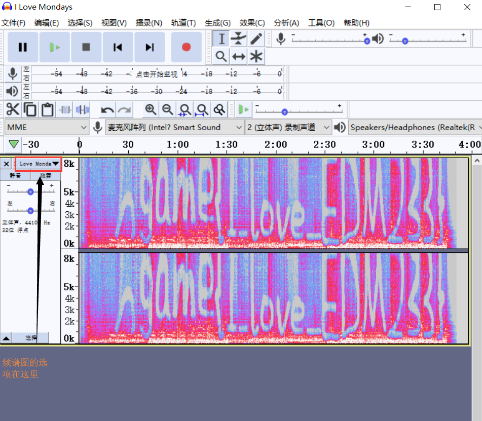Toggle the track Mute button

[15, 175]
